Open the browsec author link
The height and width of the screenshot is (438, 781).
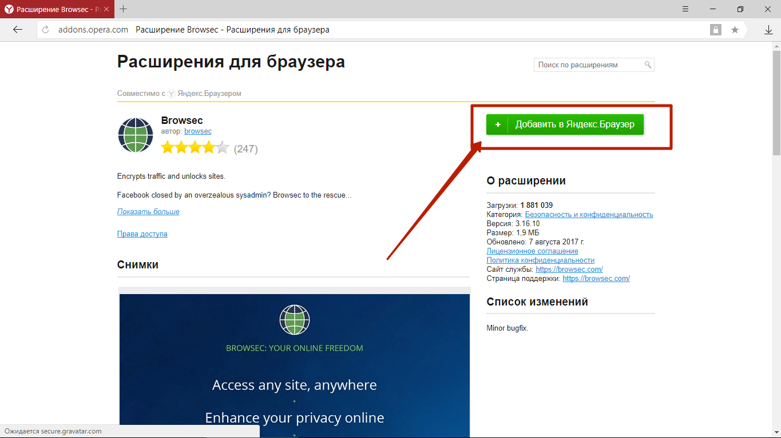tap(198, 131)
